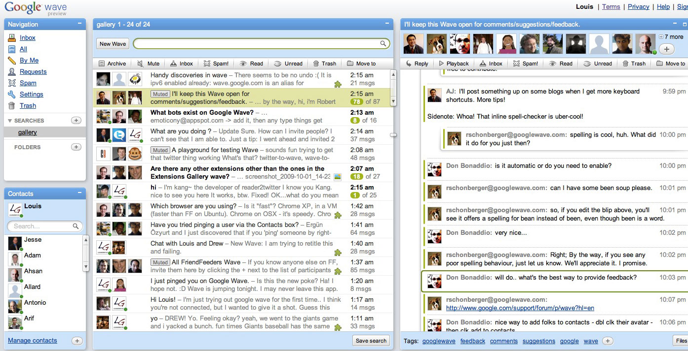Minimize the Navigation panel

click(80, 24)
